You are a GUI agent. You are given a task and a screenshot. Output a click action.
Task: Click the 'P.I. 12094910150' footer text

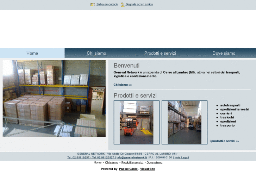[x=161, y=157]
